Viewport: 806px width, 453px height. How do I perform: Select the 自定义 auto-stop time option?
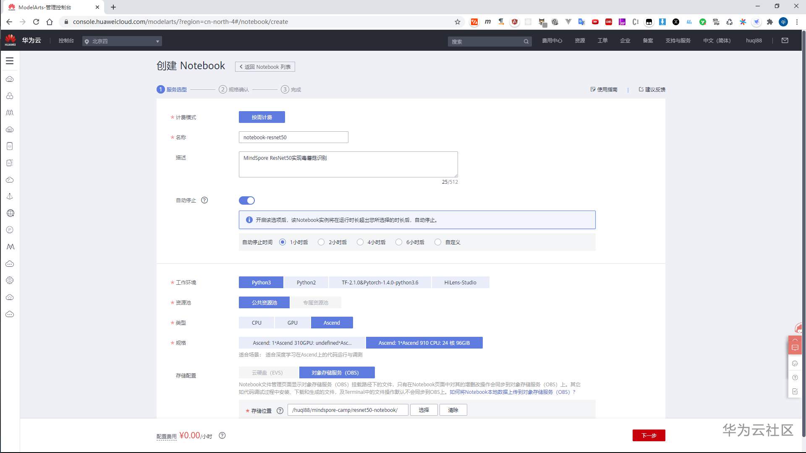[x=438, y=242]
